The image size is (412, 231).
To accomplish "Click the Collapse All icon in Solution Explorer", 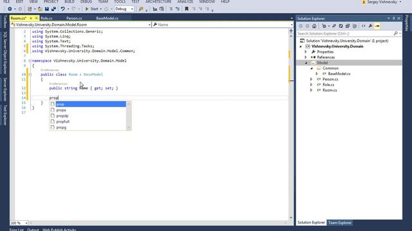I will click(348, 26).
